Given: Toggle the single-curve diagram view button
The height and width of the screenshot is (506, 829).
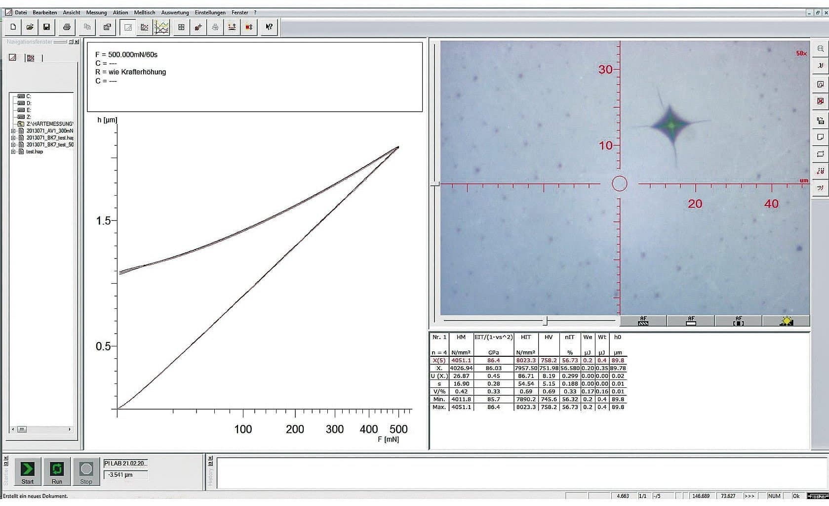Looking at the screenshot, I should (x=128, y=27).
